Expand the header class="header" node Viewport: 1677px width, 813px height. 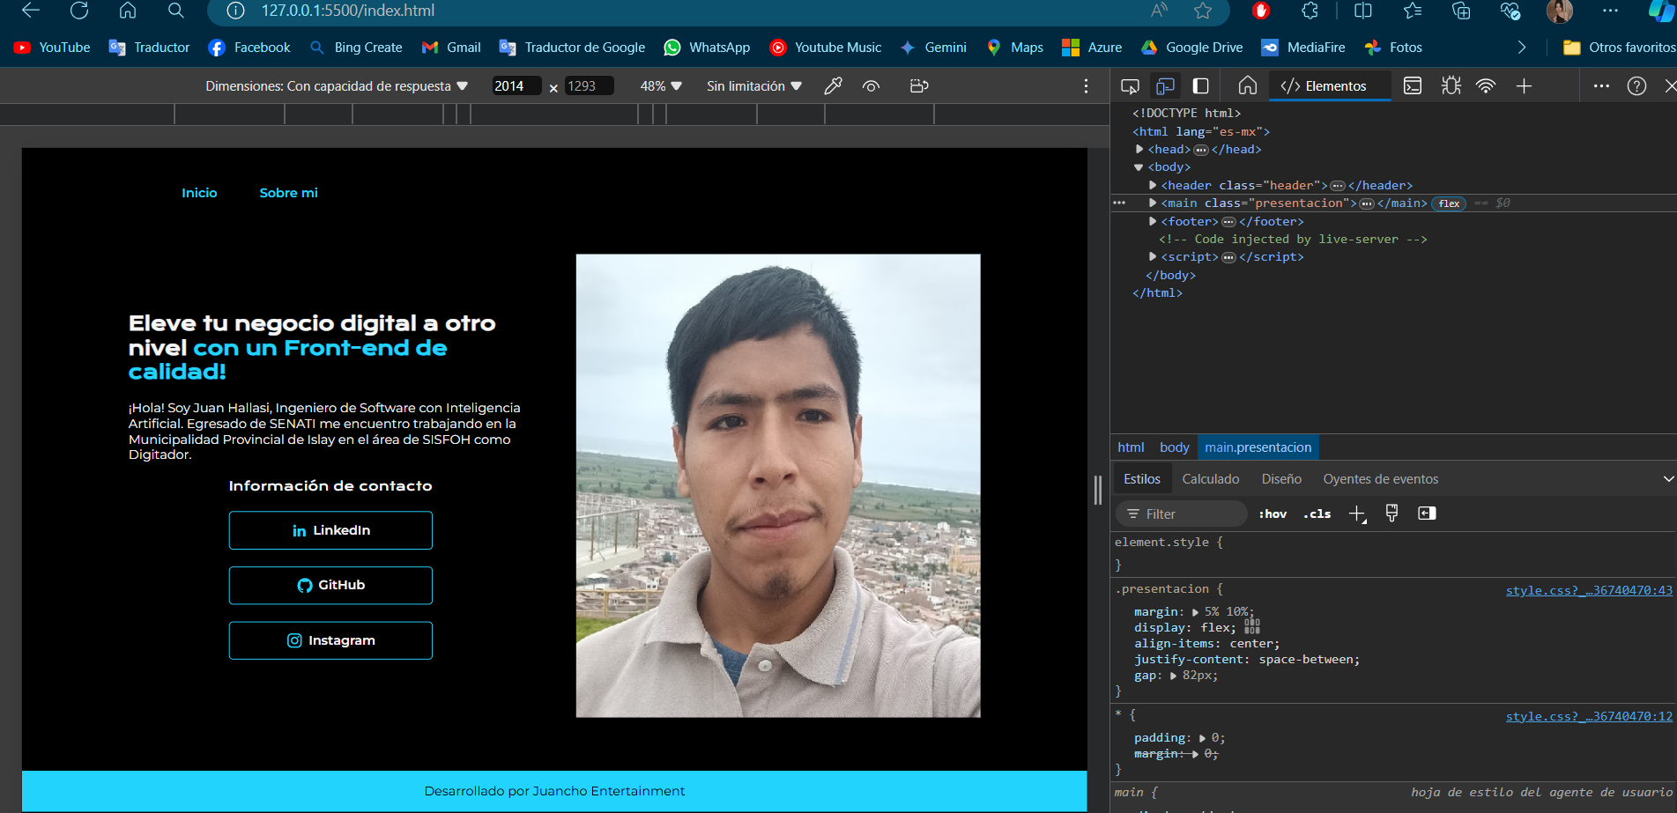click(1153, 185)
